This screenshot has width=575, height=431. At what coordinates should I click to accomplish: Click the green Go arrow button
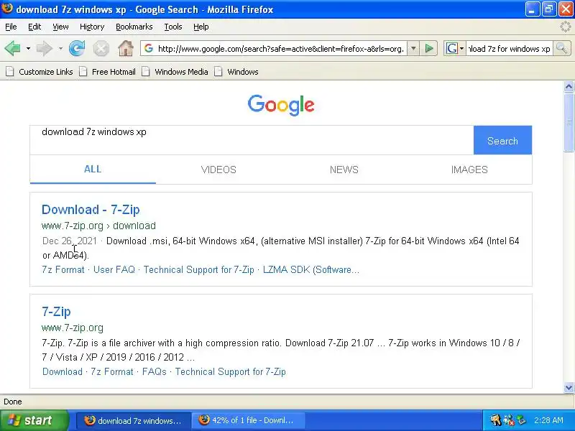click(429, 48)
